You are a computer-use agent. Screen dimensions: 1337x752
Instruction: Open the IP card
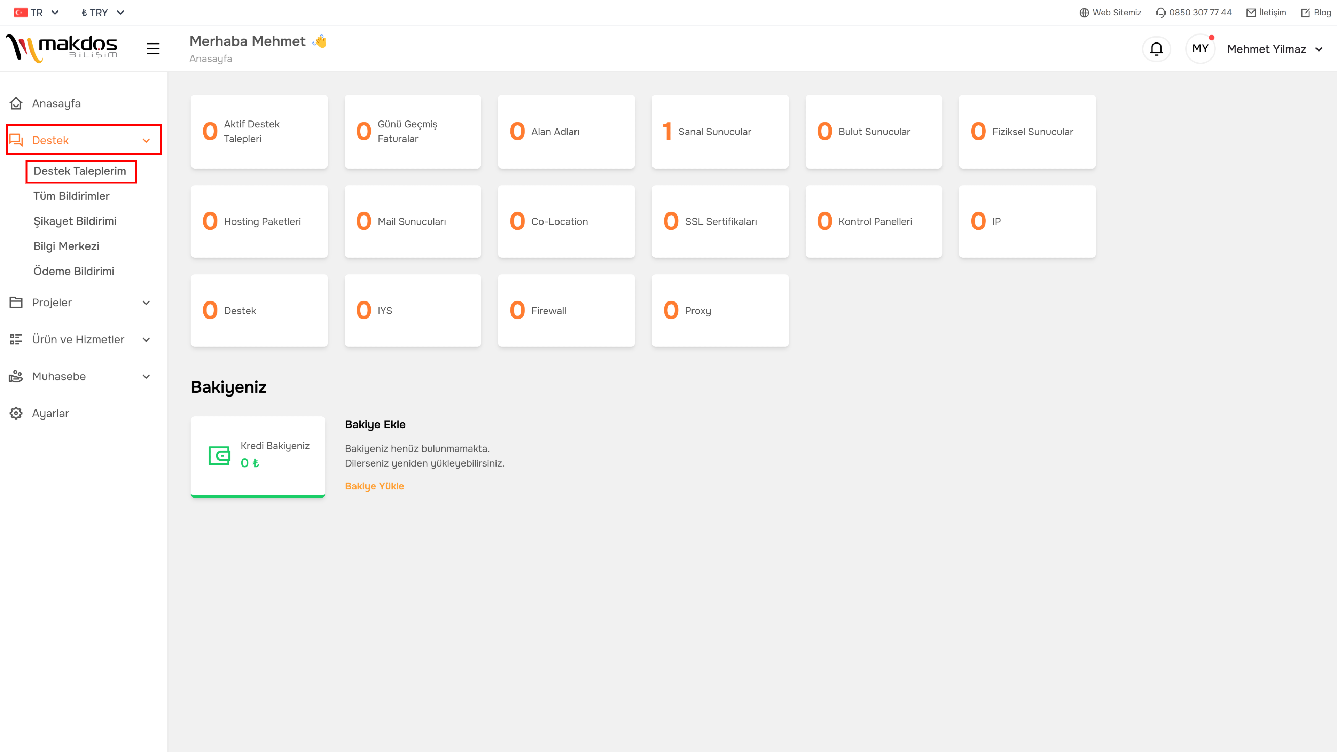tap(1027, 221)
